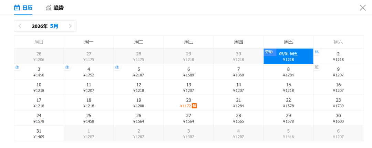This screenshot has width=372, height=148.
Task: Click the calendar icon beside 日历
Action: [17, 8]
